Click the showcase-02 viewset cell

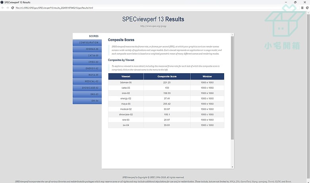126,115
